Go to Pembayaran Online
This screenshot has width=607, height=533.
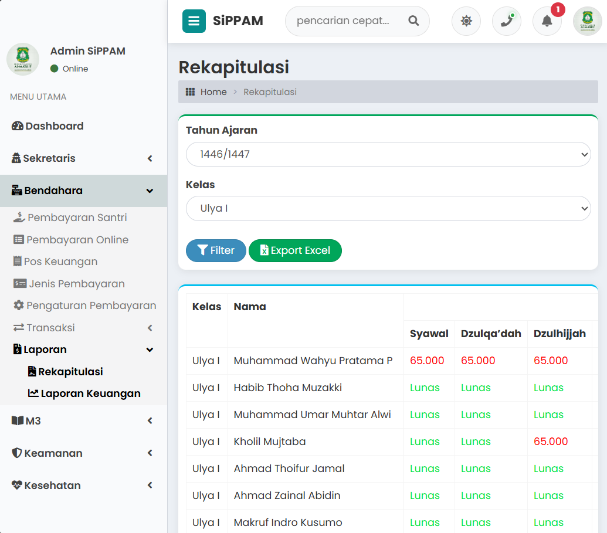(x=77, y=240)
